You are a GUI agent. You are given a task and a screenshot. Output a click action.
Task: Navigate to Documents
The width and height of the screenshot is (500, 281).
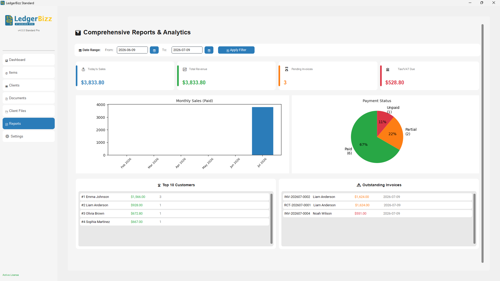(29, 98)
